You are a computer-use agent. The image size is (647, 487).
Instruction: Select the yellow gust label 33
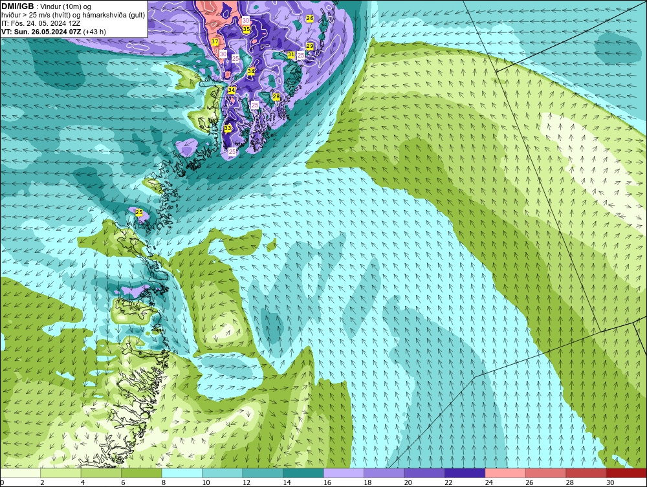228,128
